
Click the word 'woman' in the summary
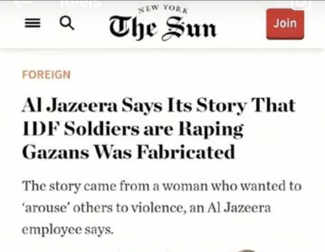point(185,186)
